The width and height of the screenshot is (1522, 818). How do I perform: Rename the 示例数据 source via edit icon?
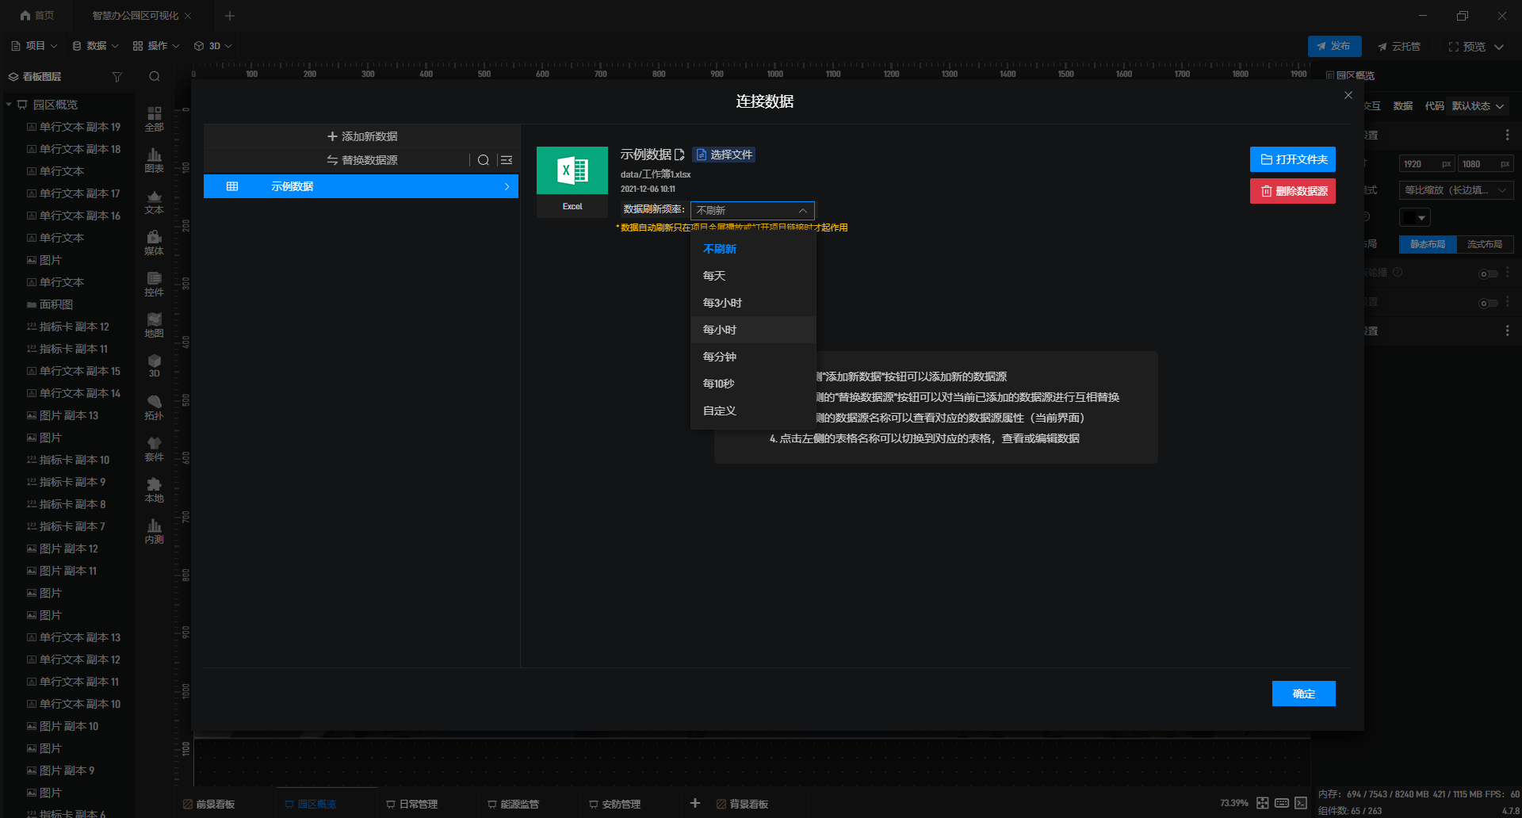[679, 155]
